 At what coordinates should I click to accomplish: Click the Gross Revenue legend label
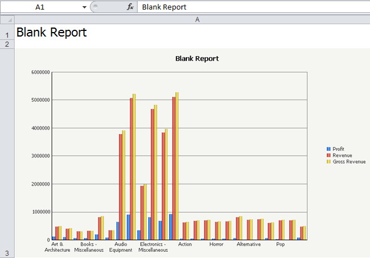[x=349, y=162]
